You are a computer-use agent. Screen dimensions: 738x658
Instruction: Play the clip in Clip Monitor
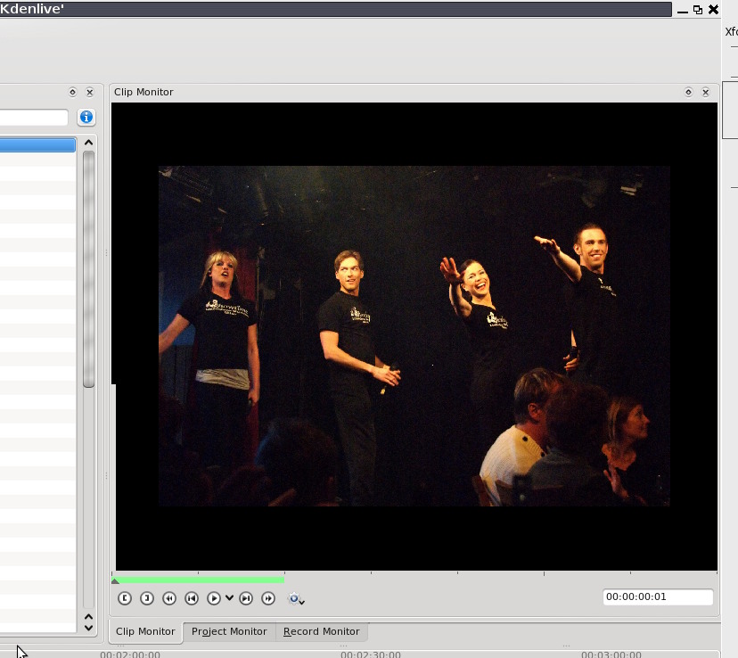[214, 598]
